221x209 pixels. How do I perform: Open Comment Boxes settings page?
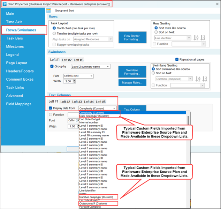coord(20,79)
